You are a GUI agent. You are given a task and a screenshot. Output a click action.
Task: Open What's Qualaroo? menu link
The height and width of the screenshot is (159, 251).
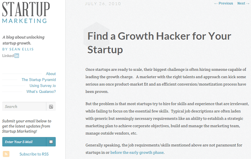click(41, 92)
